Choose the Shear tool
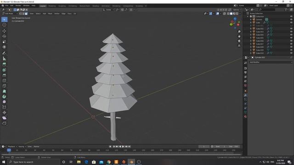Screen dimensions: 294x165 (x=4, y=118)
